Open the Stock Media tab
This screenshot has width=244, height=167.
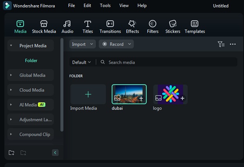pyautogui.click(x=44, y=27)
